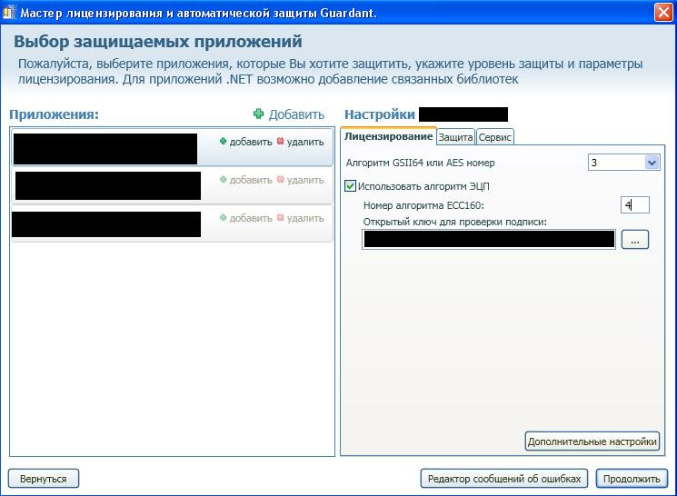The width and height of the screenshot is (677, 496).
Task: Click добавить in third application row
Action: coord(245,218)
